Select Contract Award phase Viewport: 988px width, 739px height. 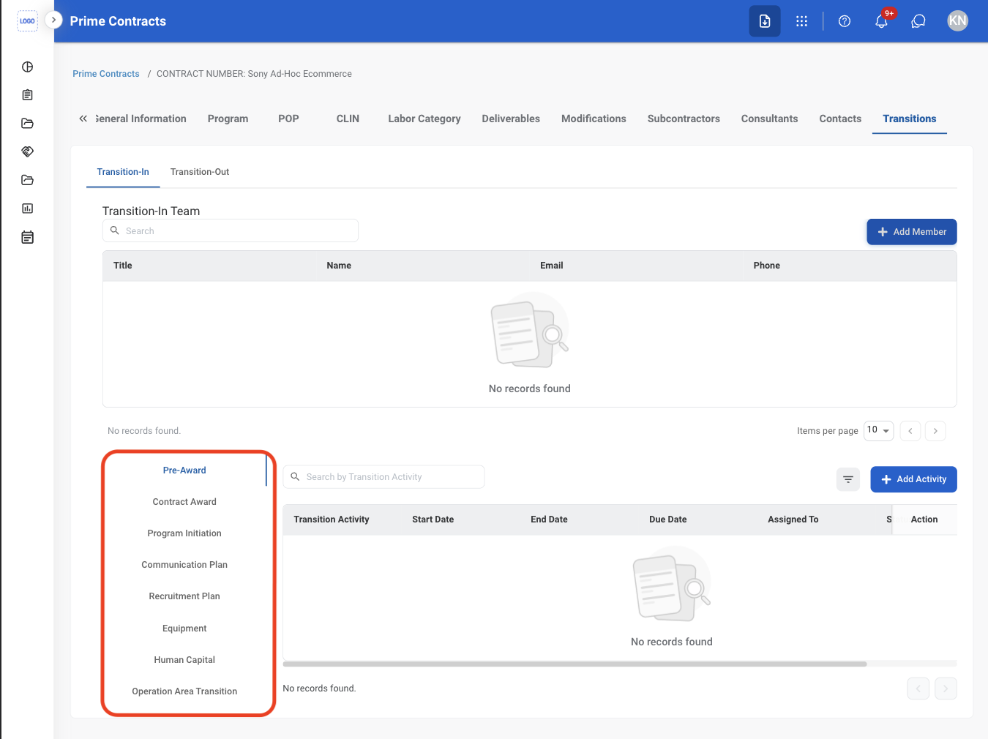click(x=184, y=502)
